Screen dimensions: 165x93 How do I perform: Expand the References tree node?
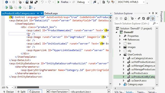tap(120, 40)
